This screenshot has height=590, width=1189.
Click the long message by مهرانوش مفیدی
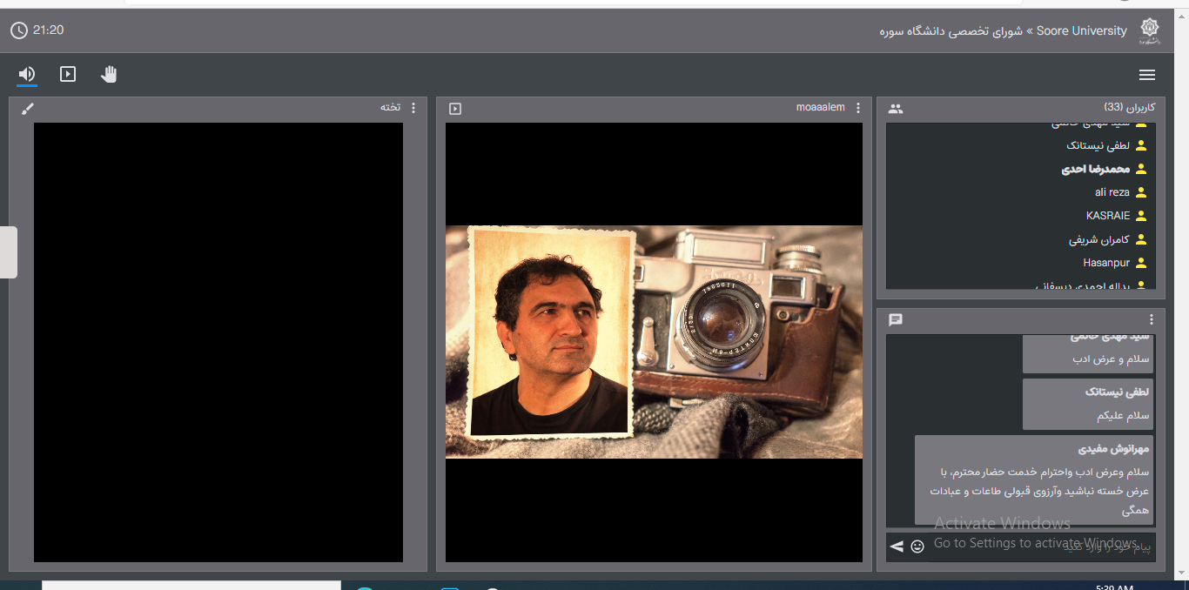coord(1039,491)
